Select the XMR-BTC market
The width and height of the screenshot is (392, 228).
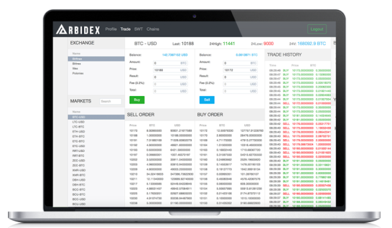pyautogui.click(x=96, y=175)
